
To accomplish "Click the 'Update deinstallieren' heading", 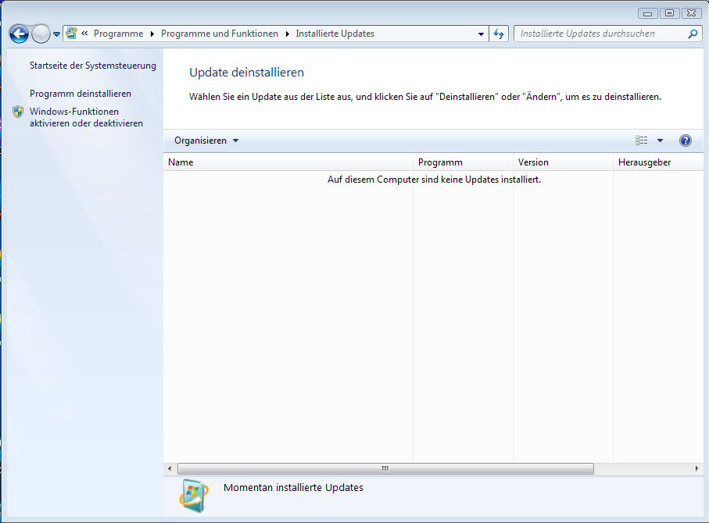I will point(246,73).
